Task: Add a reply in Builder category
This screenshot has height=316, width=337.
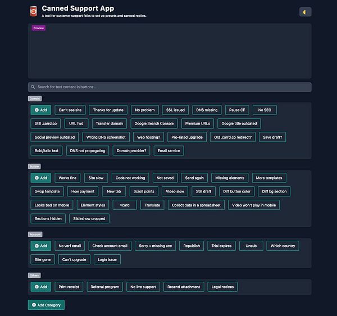Action: (x=41, y=178)
